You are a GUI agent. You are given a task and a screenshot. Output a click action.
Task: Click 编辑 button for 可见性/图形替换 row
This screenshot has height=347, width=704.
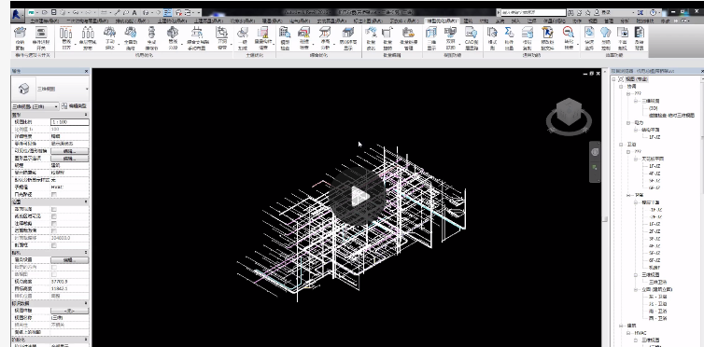pos(70,151)
